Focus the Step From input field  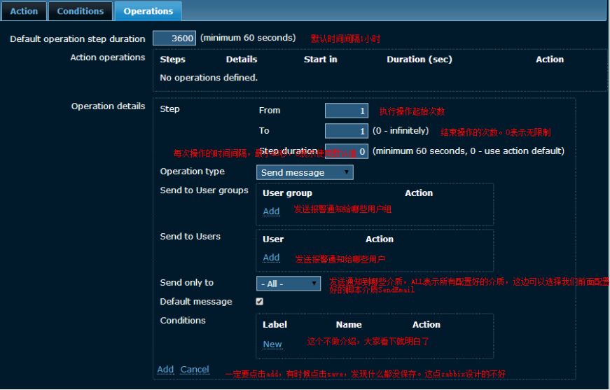(347, 111)
